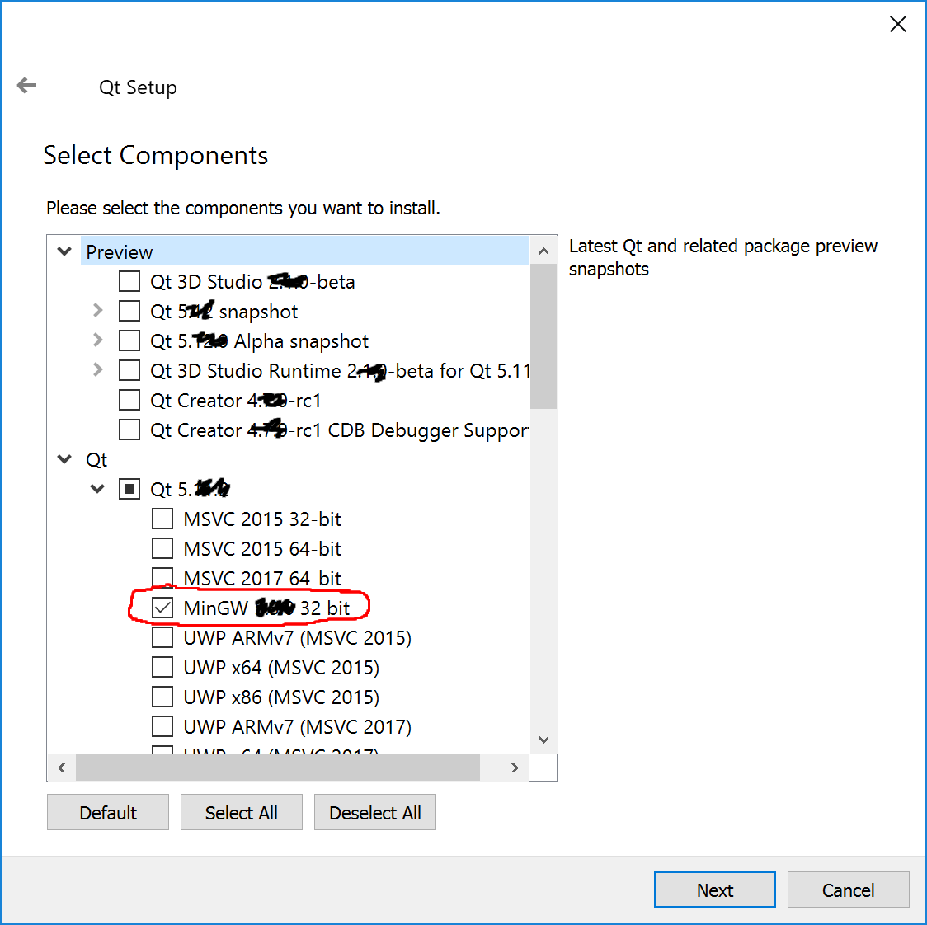Enable the MSVC 2015 32-bit checkbox
Viewport: 927px width, 925px height.
click(x=162, y=519)
